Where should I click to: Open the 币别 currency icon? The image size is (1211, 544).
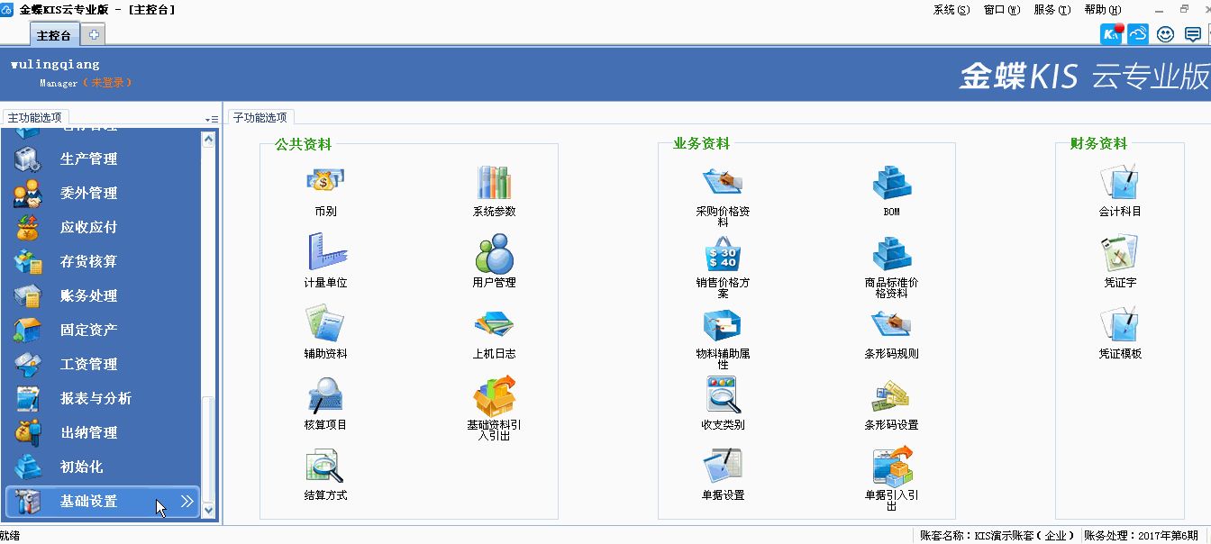point(325,184)
